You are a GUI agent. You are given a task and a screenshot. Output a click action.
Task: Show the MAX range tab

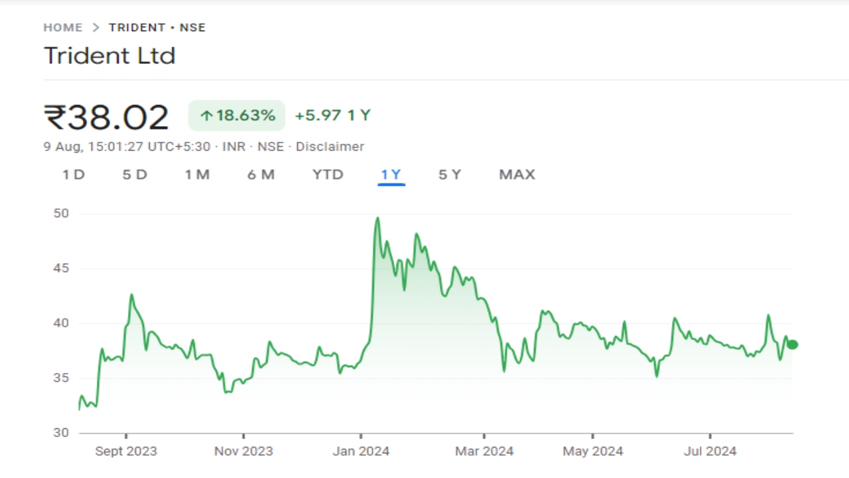pos(517,175)
